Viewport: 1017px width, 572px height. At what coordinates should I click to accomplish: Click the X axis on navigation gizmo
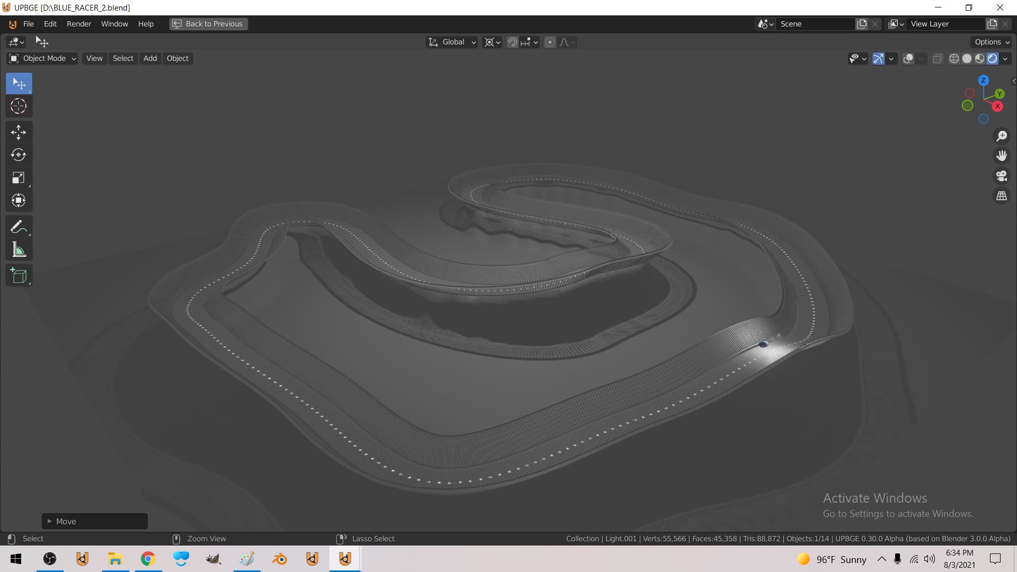[997, 106]
